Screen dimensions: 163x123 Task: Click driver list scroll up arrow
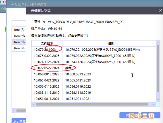click(x=158, y=42)
